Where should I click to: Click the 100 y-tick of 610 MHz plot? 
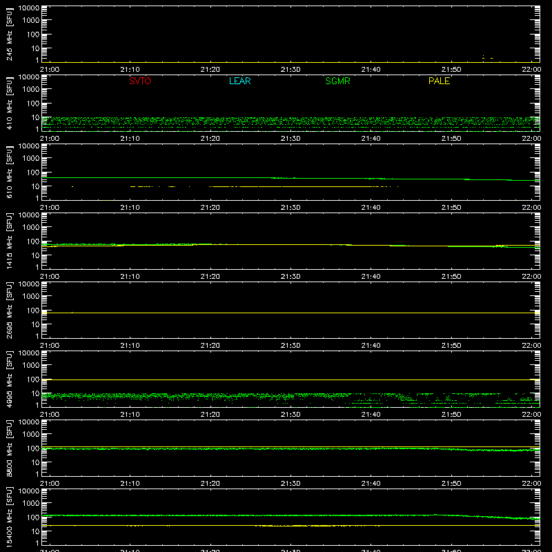33,172
